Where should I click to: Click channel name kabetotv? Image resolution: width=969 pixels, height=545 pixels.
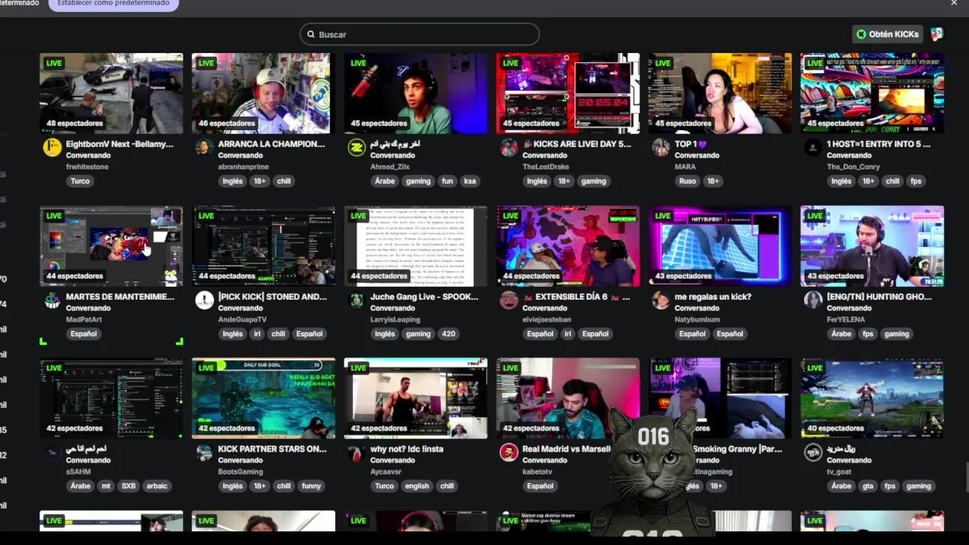click(x=537, y=472)
